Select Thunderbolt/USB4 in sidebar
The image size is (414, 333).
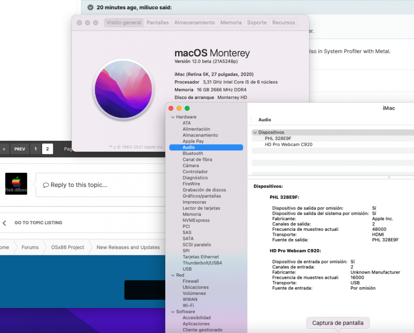[202, 263]
